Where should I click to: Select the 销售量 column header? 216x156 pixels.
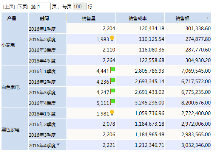click(x=91, y=18)
